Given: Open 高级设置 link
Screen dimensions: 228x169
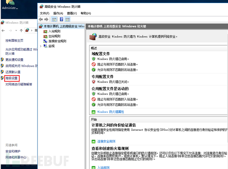Looking at the screenshot, I should (x=11, y=78).
